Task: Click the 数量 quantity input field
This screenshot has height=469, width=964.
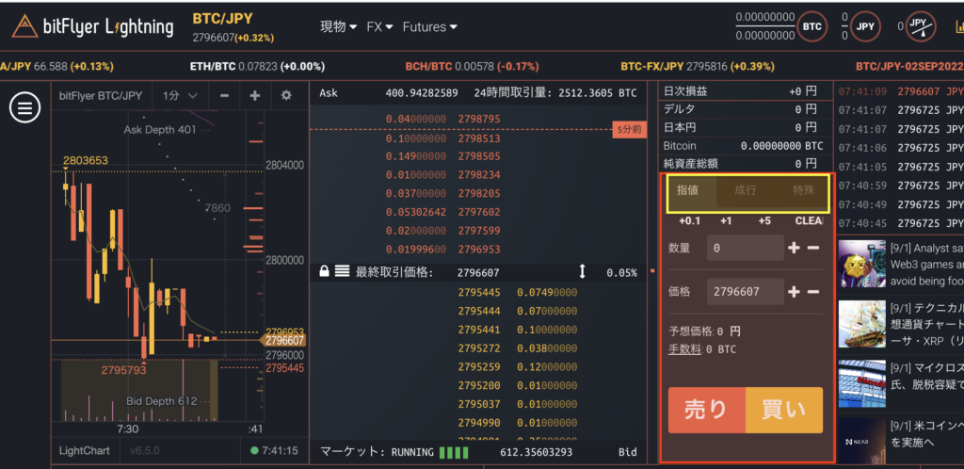Action: point(746,248)
